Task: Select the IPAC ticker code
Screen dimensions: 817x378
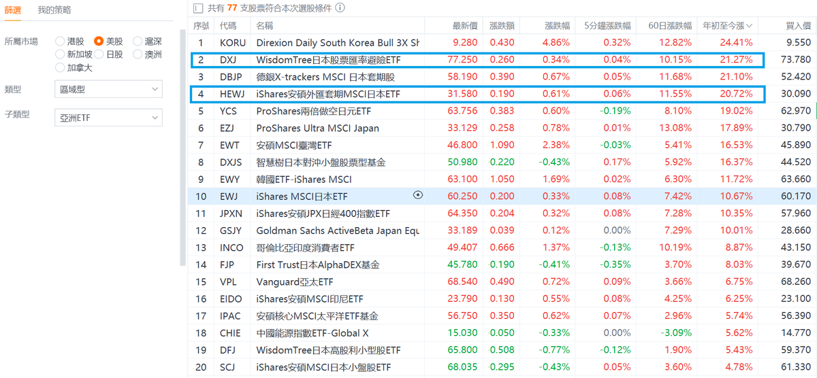Action: coord(231,315)
